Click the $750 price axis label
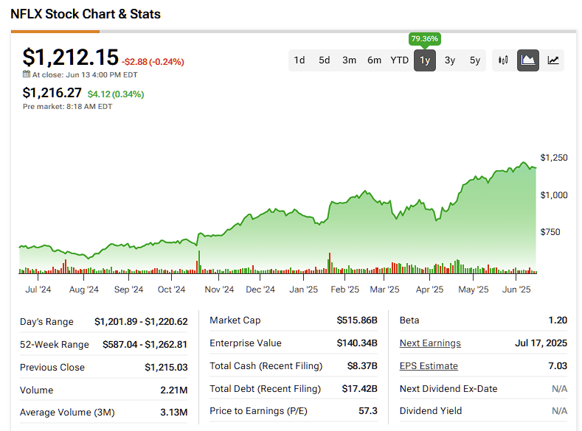Screen dimensions: 582x431 click(x=550, y=232)
